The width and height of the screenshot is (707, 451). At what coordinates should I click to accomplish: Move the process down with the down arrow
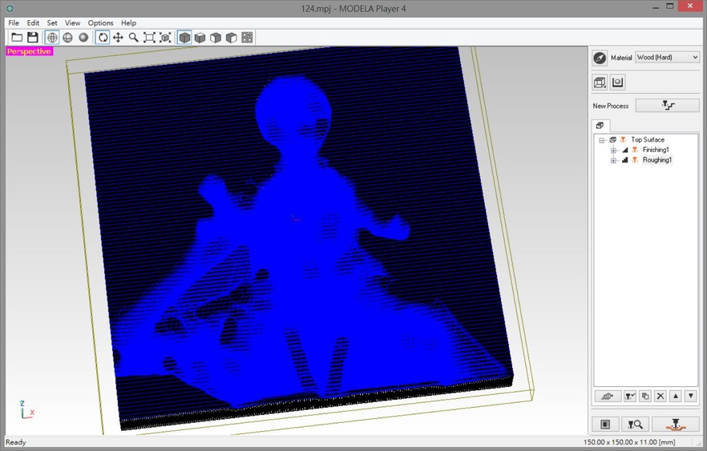pyautogui.click(x=691, y=396)
